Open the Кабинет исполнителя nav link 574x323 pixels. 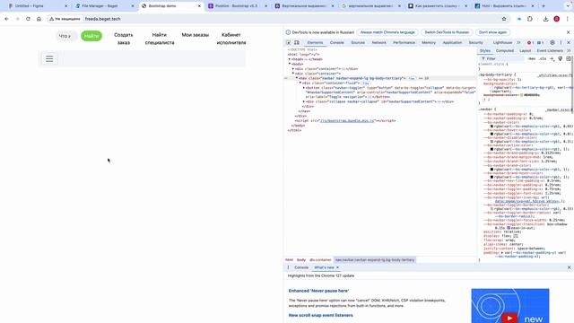231,39
